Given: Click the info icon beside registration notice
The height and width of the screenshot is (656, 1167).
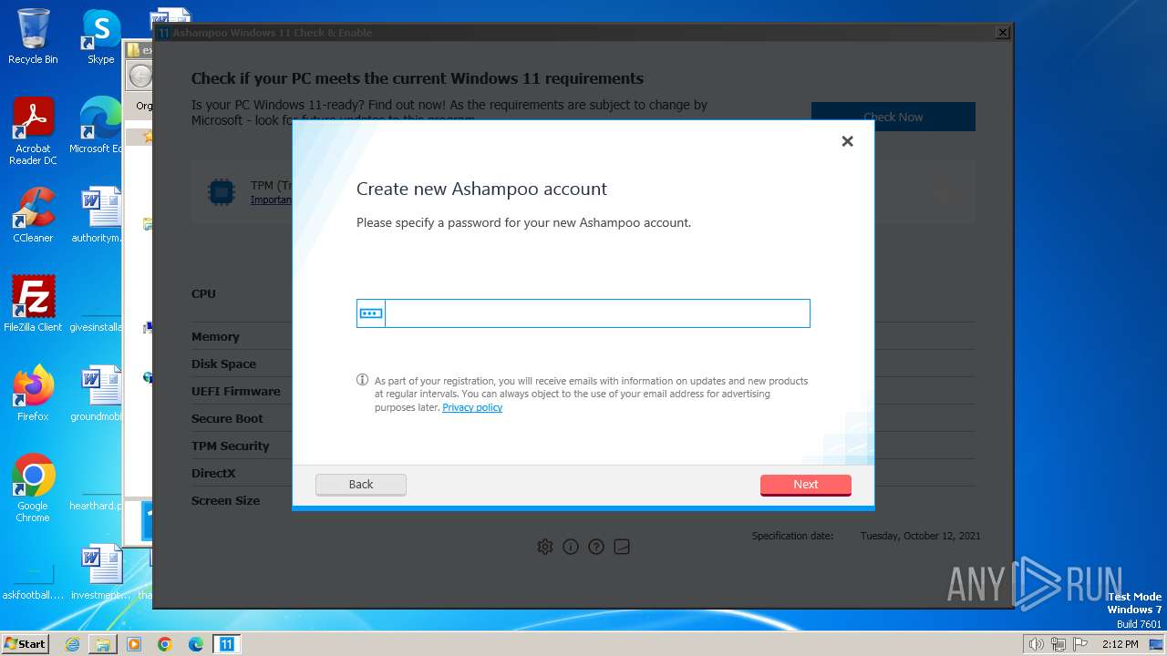Looking at the screenshot, I should (362, 380).
